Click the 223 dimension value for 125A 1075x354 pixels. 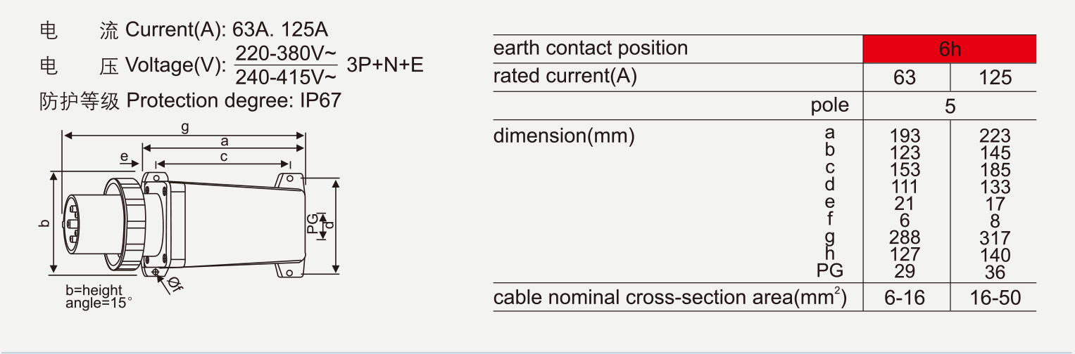point(995,136)
